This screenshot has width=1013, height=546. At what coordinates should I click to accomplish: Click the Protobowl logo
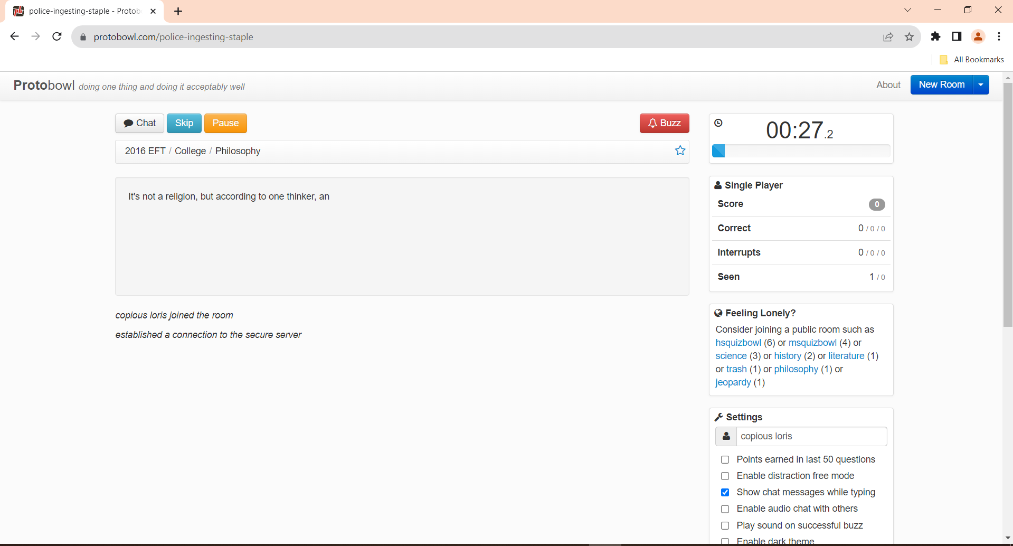(x=44, y=86)
